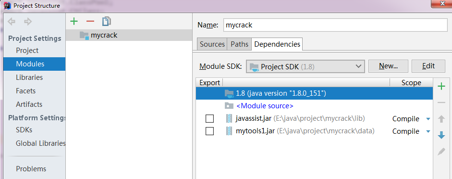Open the Module SDK combo box
Viewport: 452px width, 179px height.
point(305,66)
